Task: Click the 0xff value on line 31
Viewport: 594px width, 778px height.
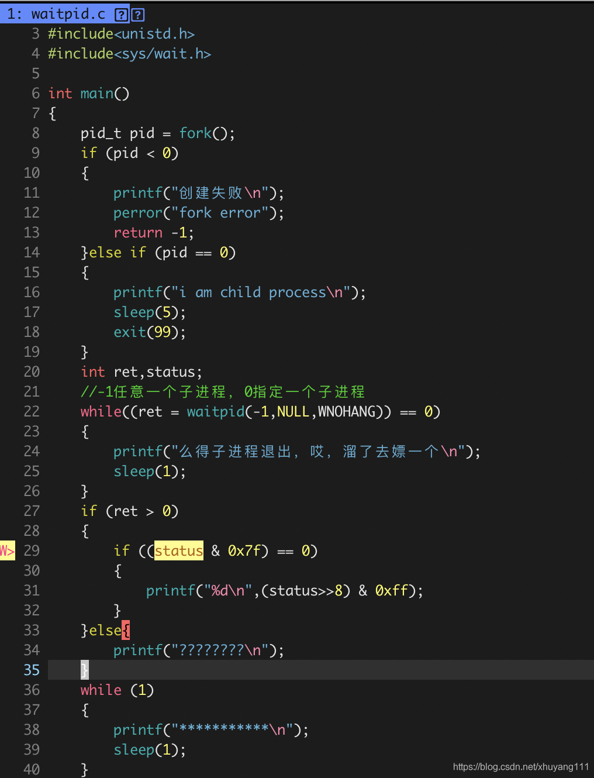Action: click(392, 590)
